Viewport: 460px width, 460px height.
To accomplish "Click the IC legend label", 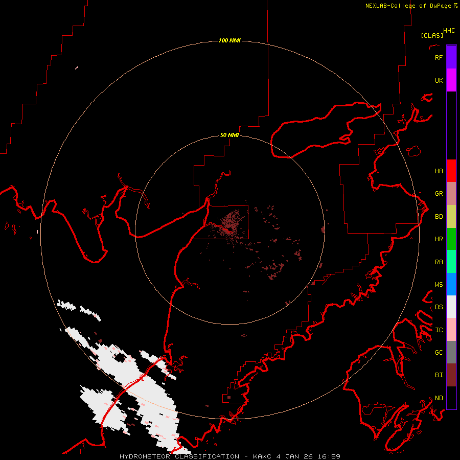I will [x=439, y=330].
